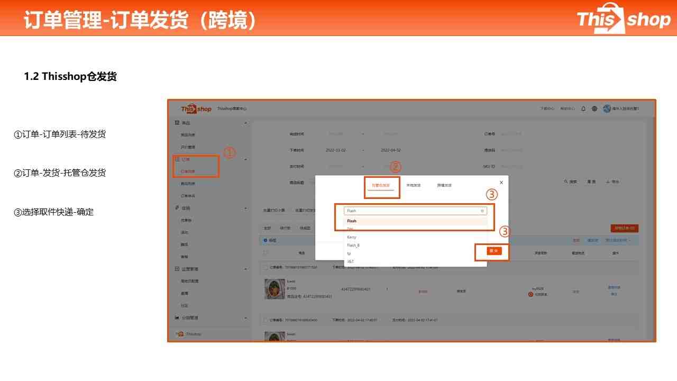This screenshot has width=677, height=381.
Task: Collapse the 营销 sidebar section arrow
Action: (245, 208)
